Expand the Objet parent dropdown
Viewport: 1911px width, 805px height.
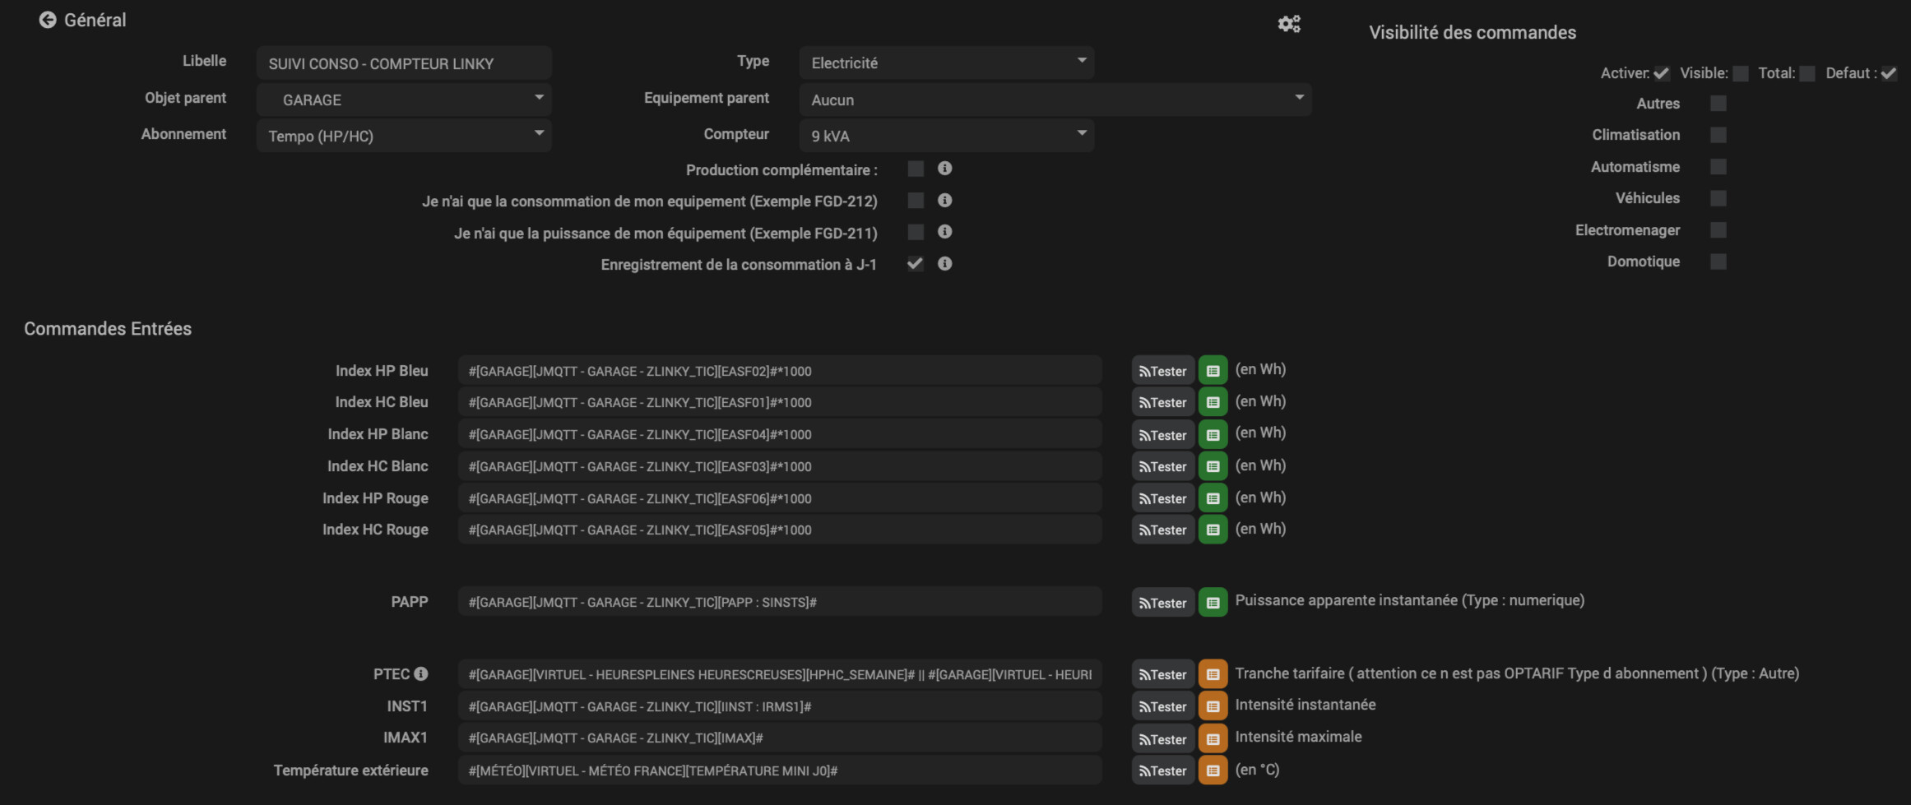pos(403,99)
